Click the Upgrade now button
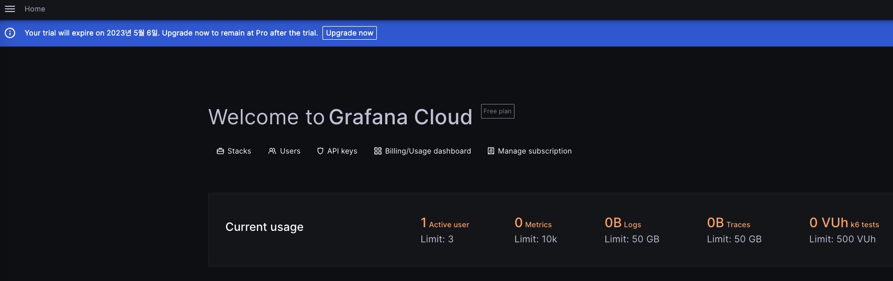The width and height of the screenshot is (893, 281). (x=350, y=33)
